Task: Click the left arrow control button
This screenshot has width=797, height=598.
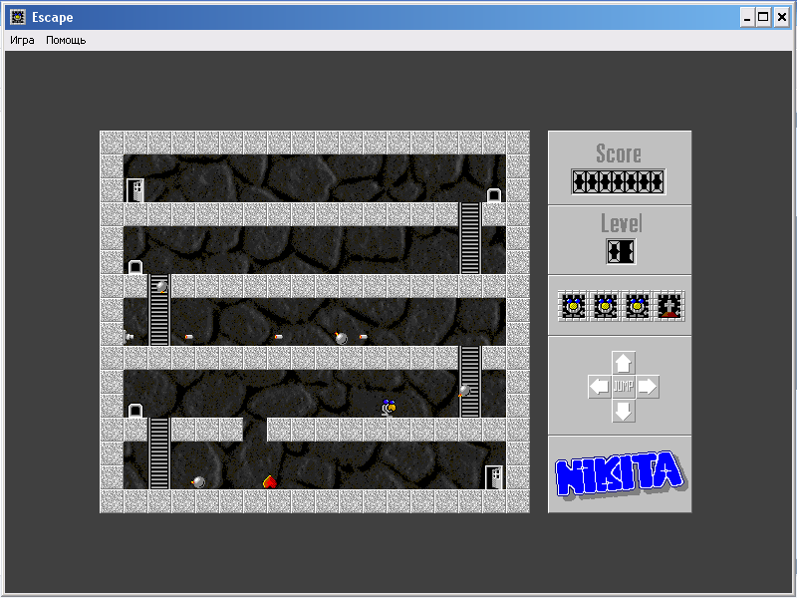Action: pos(600,387)
